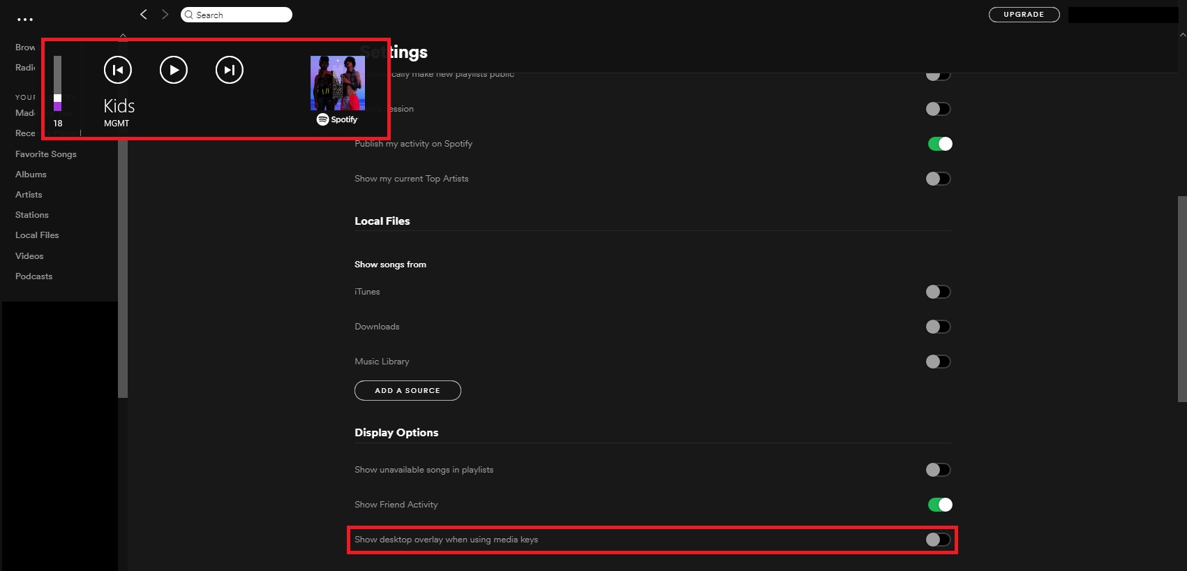Toggle desktop overlay for media keys

pos(938,540)
